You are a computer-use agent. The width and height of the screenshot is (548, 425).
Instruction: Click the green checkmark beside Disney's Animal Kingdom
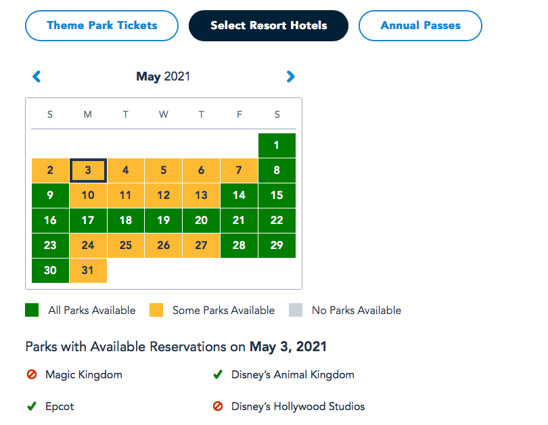[x=218, y=374]
